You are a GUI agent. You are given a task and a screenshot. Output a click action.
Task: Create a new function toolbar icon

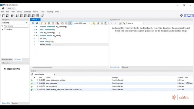pyautogui.click(x=33, y=15)
